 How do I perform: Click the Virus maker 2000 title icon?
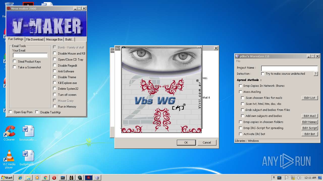coord(9,8)
